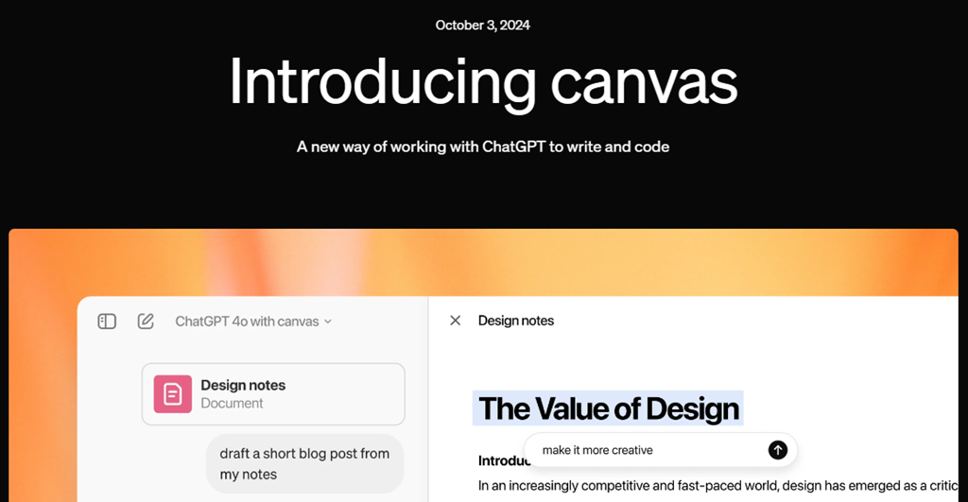Click the pink document icon on the card
Screen dimensions: 968x502
[x=172, y=393]
